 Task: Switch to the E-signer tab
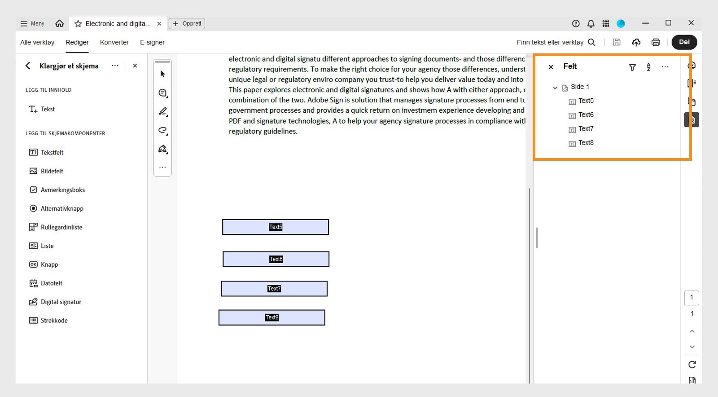tap(152, 42)
